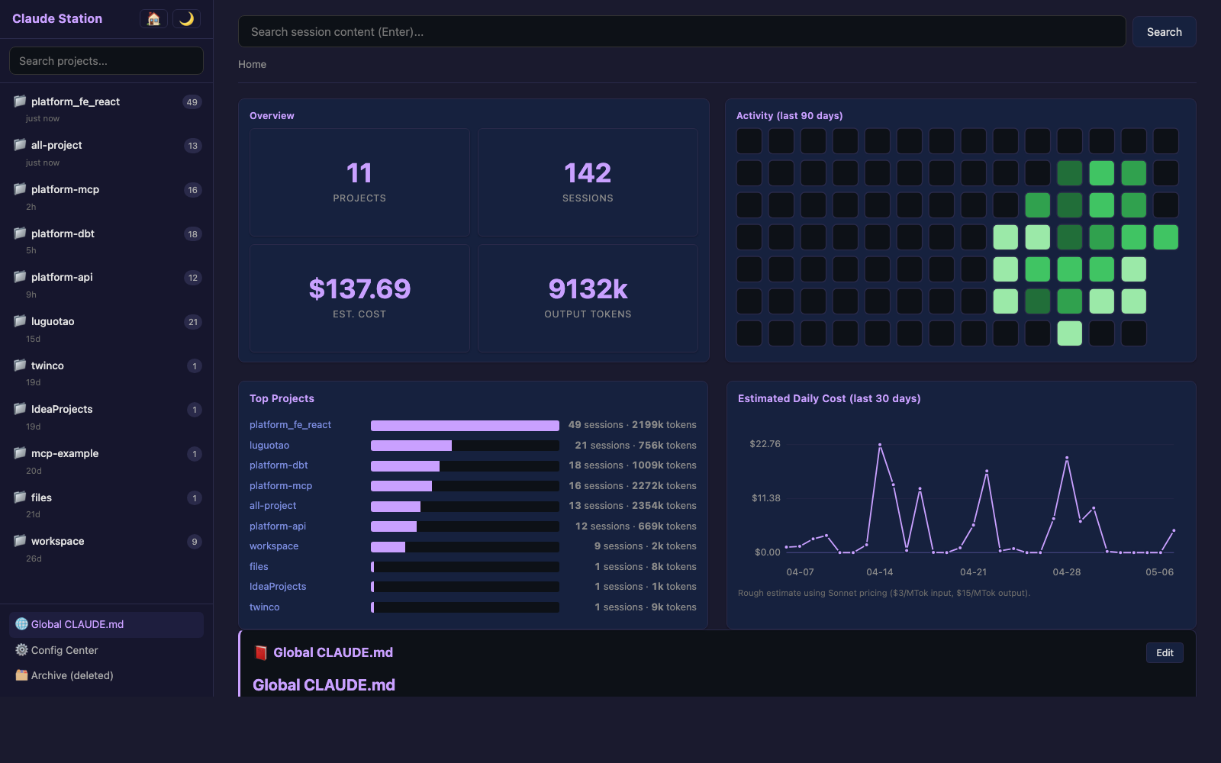Screen dimensions: 1221x763
Task: Click '13 sessions · 2354k tokens' text
Action: [x=632, y=506]
